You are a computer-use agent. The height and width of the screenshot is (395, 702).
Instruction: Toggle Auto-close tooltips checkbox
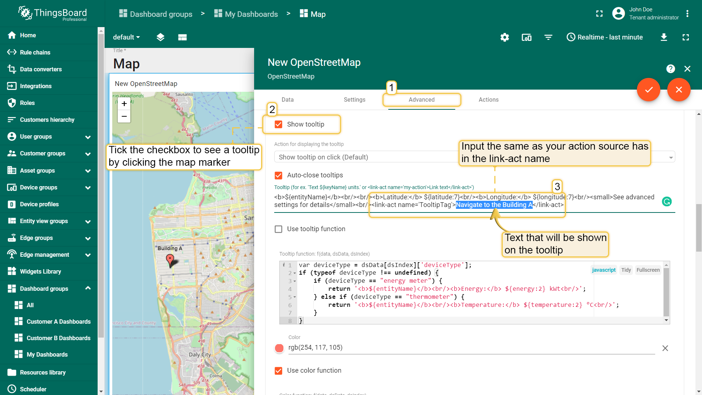tap(279, 175)
